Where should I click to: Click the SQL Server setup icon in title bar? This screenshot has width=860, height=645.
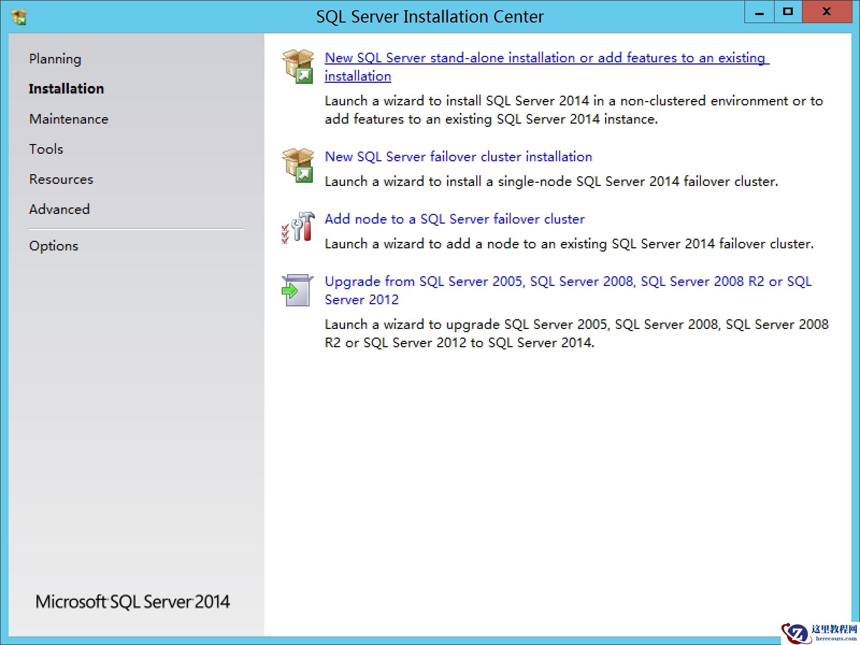click(19, 17)
